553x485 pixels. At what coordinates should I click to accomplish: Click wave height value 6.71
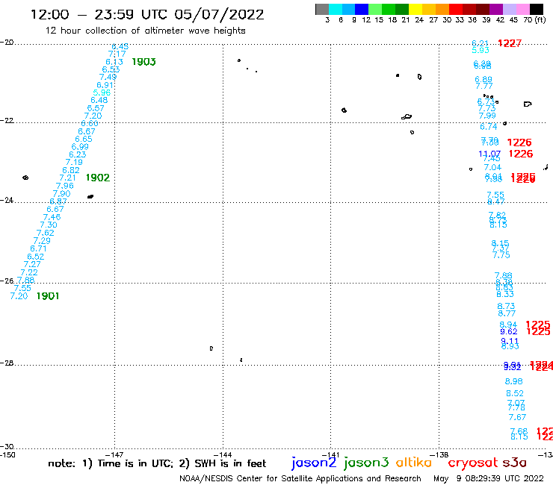38,248
